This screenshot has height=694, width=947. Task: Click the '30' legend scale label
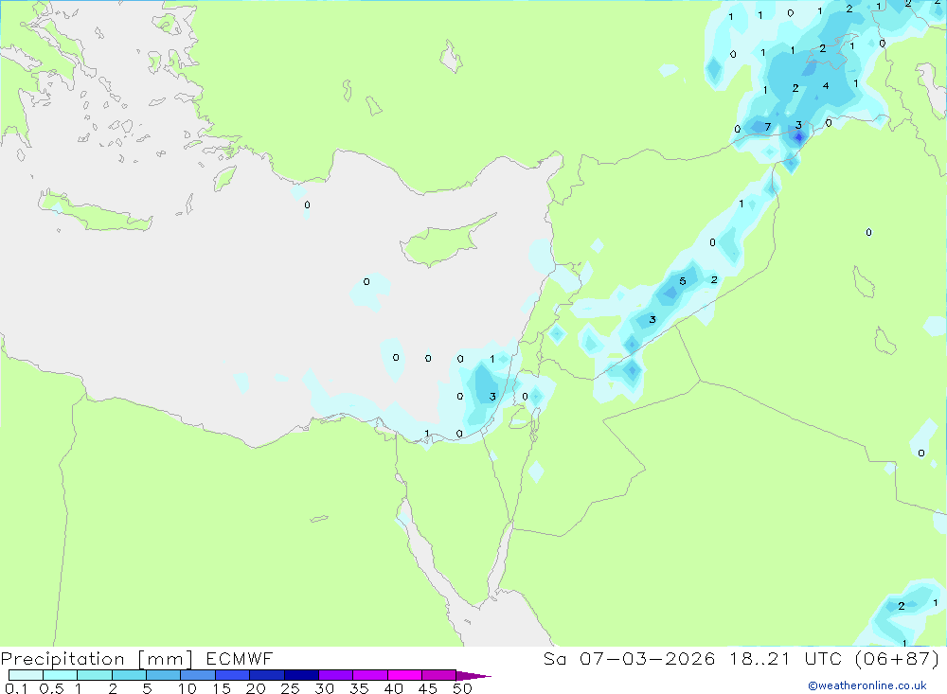click(325, 688)
